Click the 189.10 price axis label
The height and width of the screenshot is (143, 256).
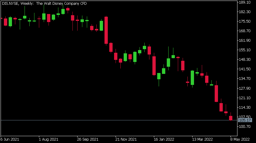(245, 2)
